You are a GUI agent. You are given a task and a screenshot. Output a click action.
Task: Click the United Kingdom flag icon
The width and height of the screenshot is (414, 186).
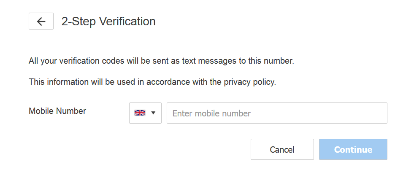tap(140, 113)
